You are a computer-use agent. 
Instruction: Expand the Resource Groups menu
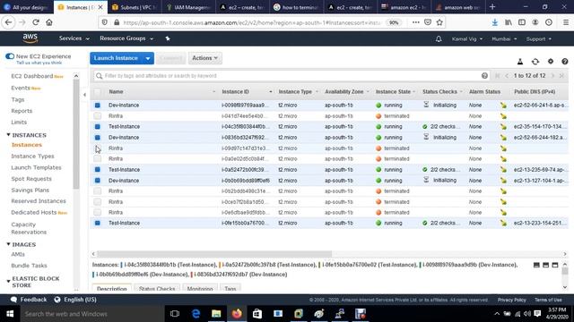click(126, 38)
